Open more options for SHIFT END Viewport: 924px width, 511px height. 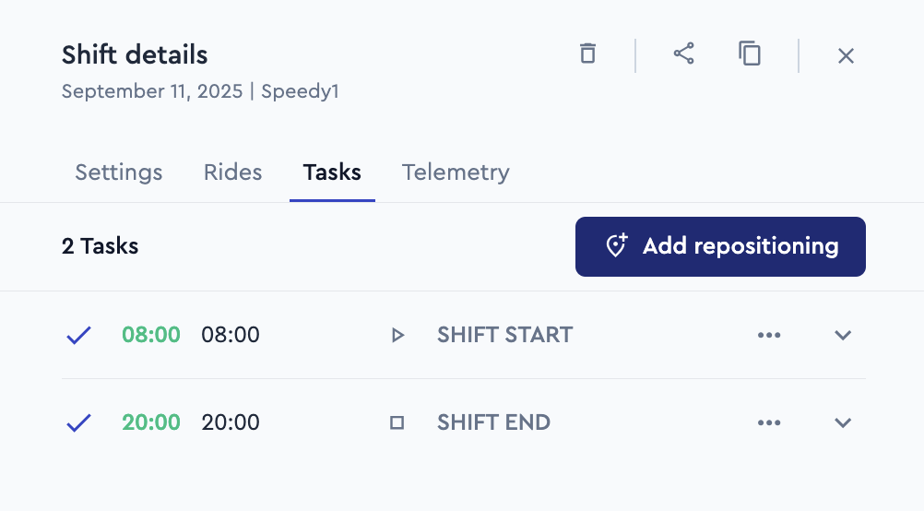769,423
